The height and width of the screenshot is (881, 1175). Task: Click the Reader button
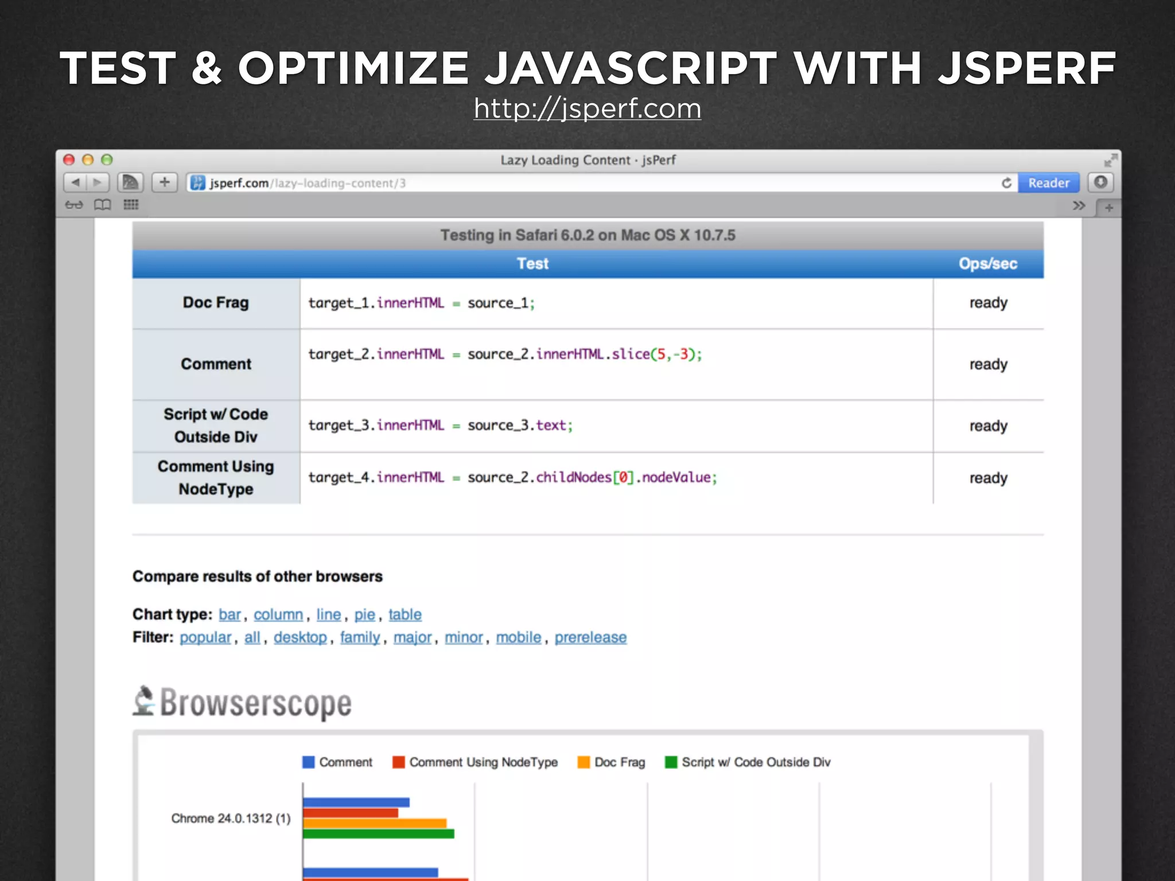point(1049,183)
